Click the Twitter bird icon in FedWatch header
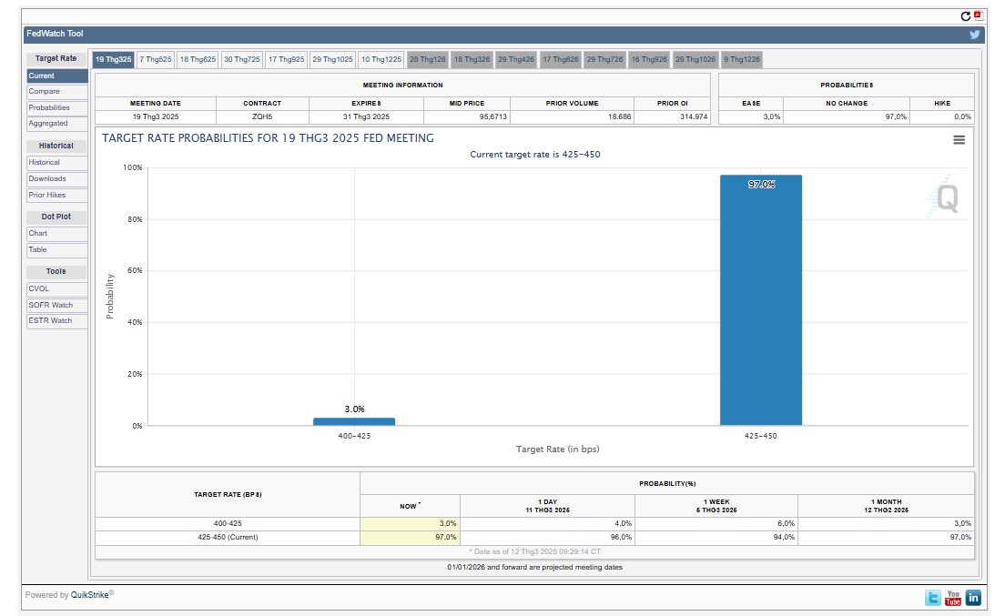Image resolution: width=1005 pixels, height=616 pixels. (x=974, y=35)
